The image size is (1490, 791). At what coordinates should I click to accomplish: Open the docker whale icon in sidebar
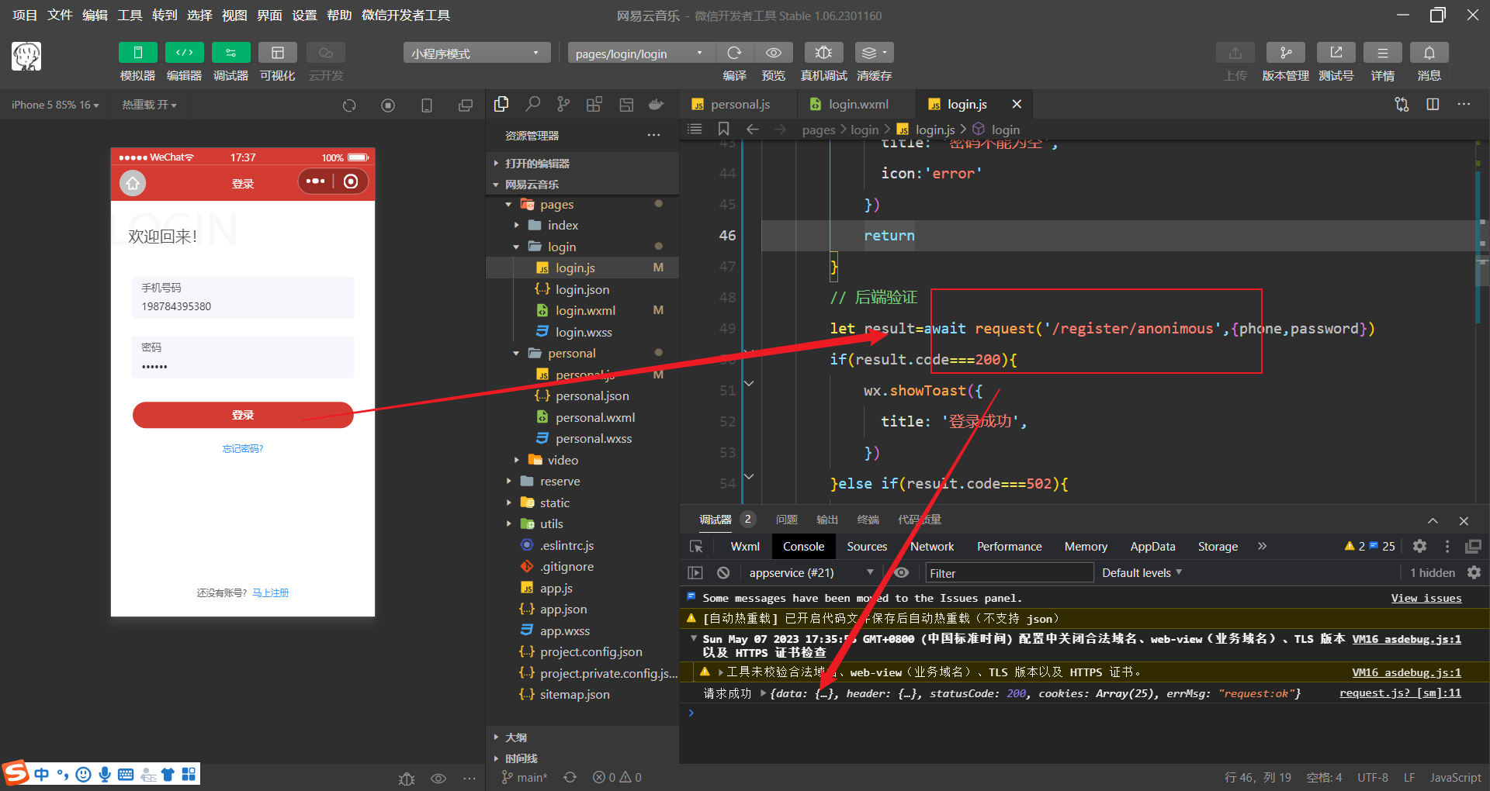coord(657,104)
